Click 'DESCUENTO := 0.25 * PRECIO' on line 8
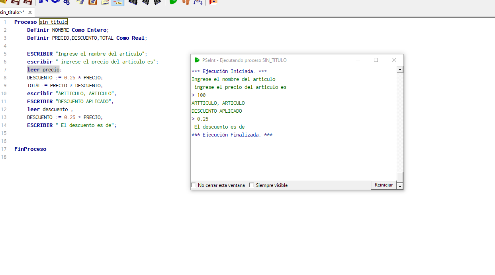Image resolution: width=495 pixels, height=275 pixels. click(x=65, y=78)
